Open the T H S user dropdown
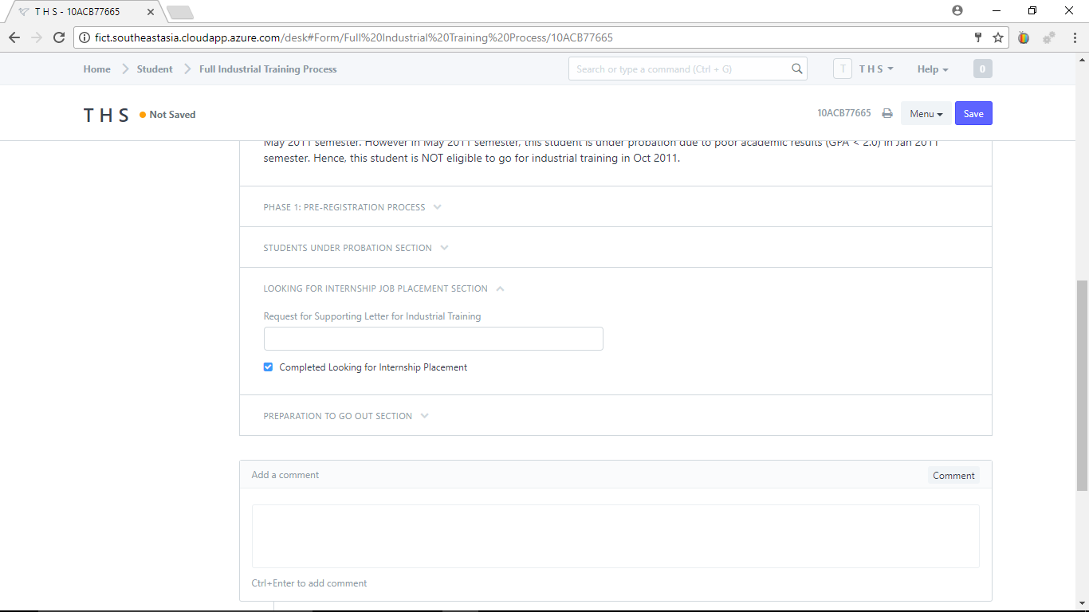1089x612 pixels. (x=876, y=69)
